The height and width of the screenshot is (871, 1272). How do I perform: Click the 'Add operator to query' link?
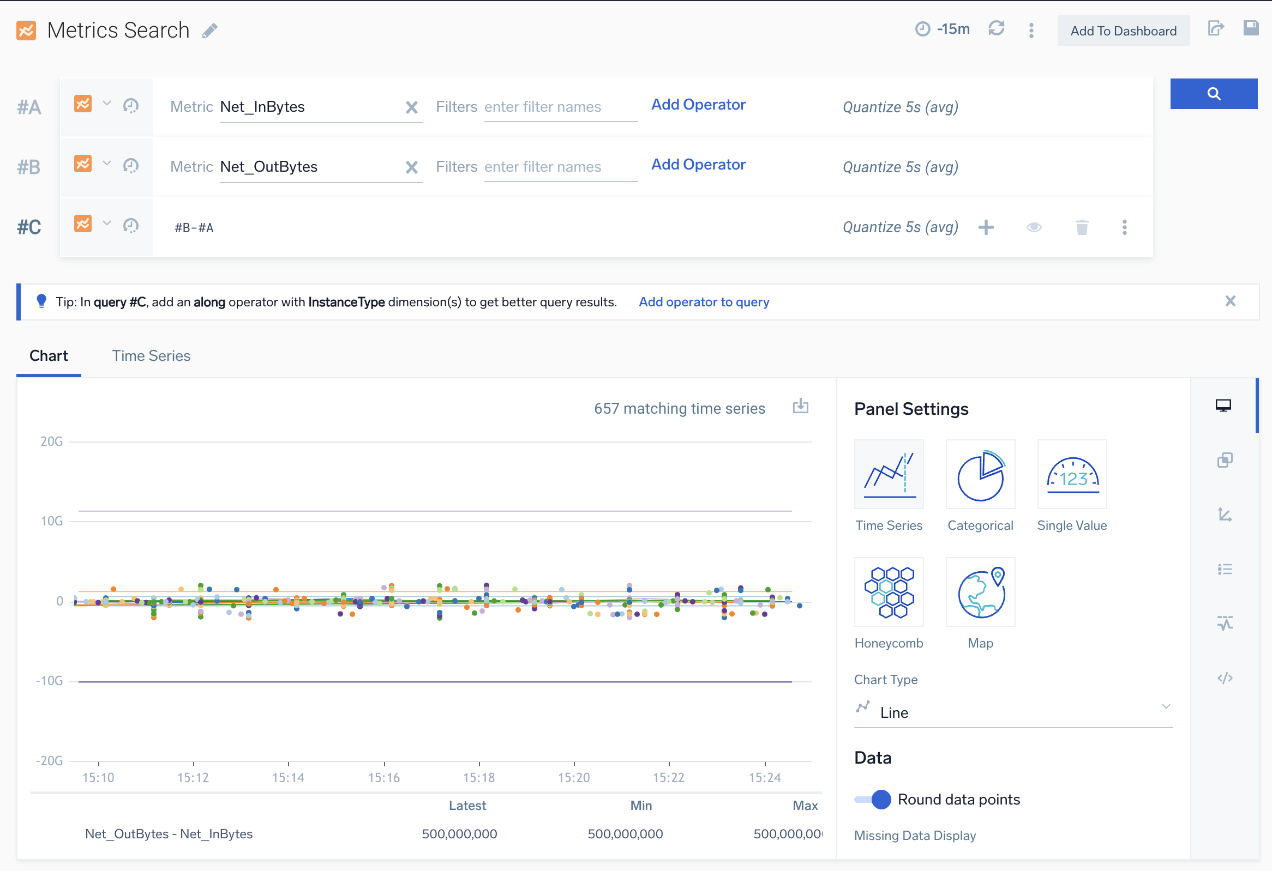(704, 302)
